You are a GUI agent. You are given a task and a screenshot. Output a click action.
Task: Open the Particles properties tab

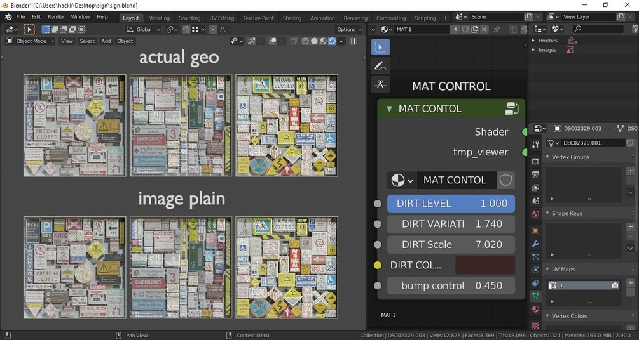(535, 257)
